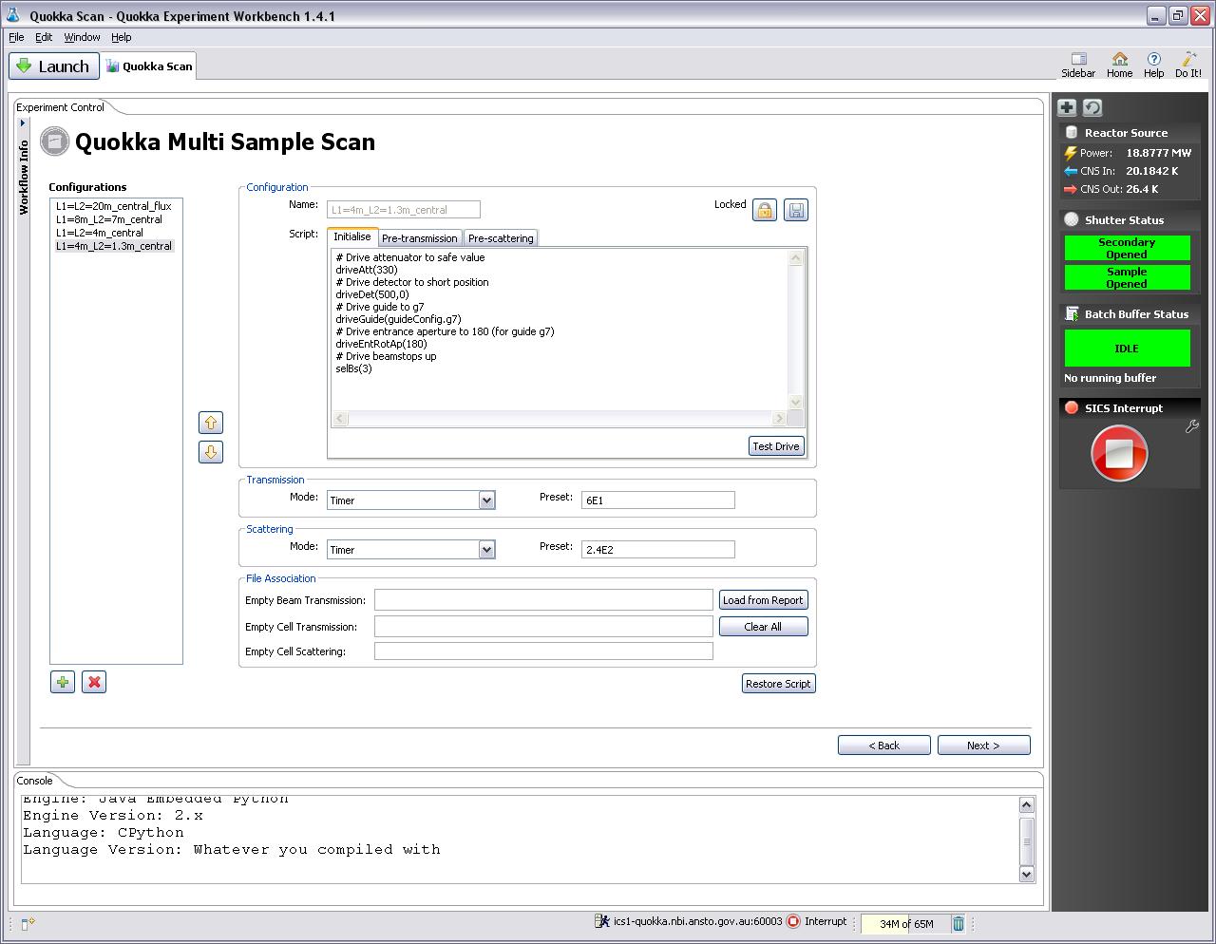1216x944 pixels.
Task: Expand the Workflow Info side panel
Action: coord(23,123)
